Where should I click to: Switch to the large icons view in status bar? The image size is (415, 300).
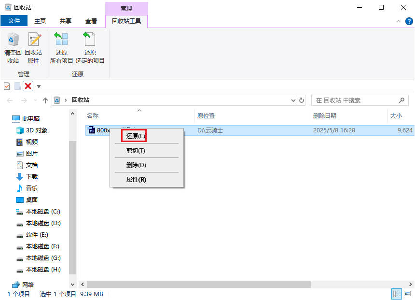[407, 294]
